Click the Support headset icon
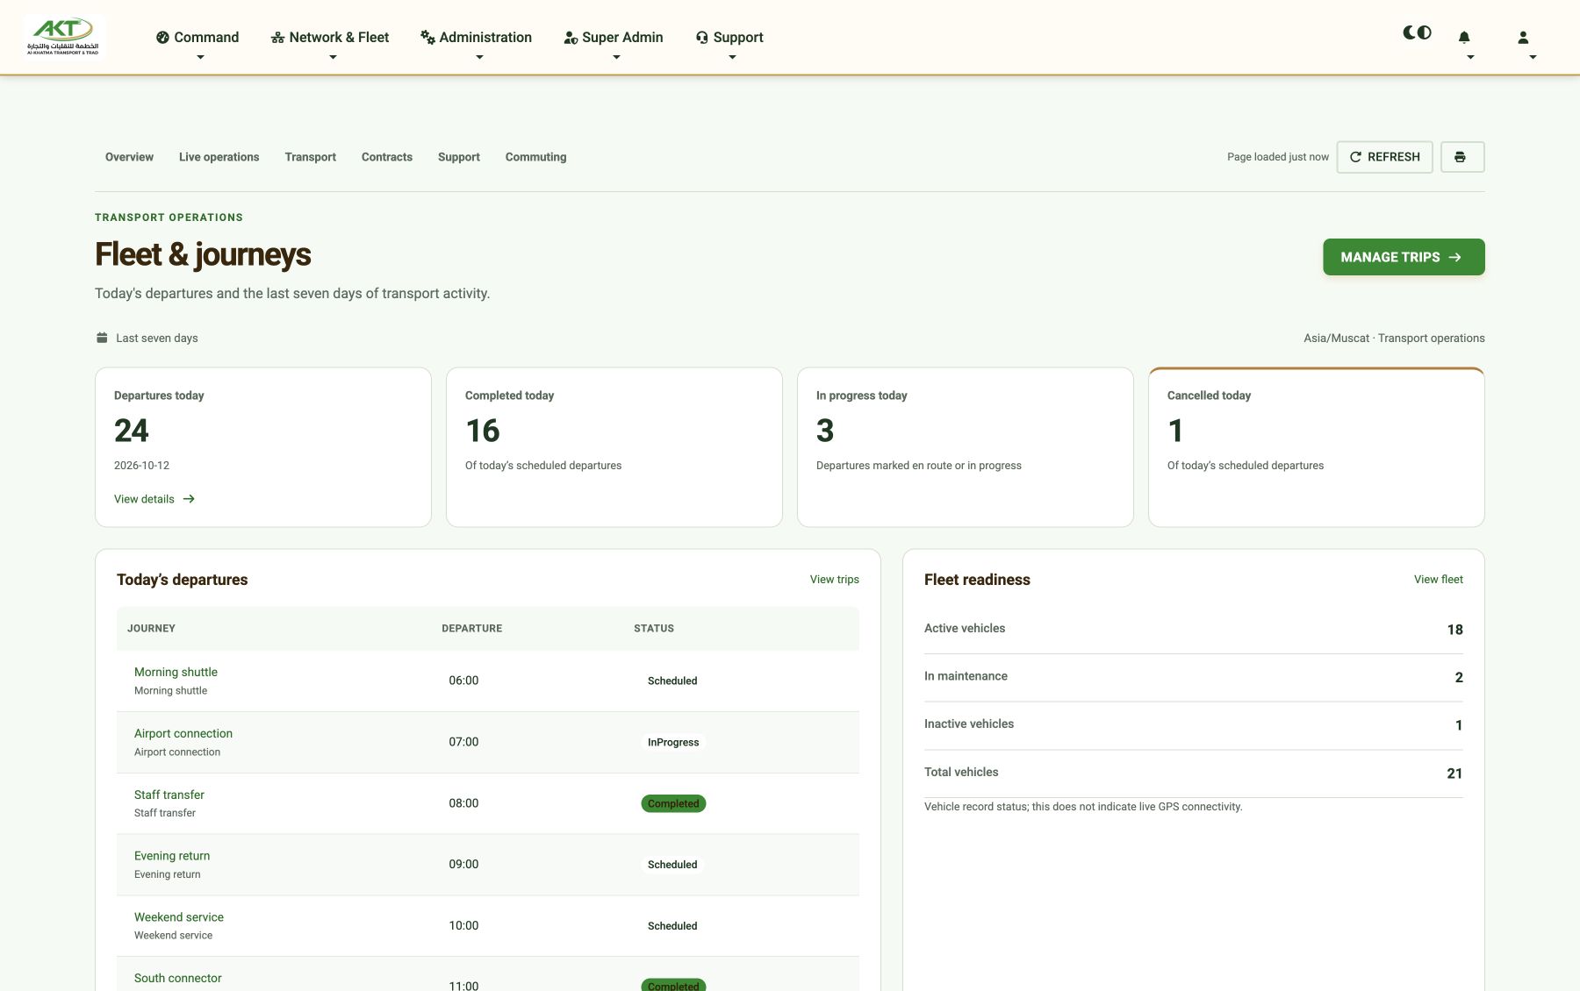Image resolution: width=1580 pixels, height=991 pixels. point(702,37)
